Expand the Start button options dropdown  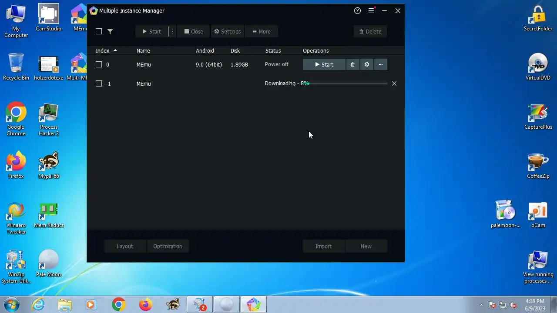pos(172,31)
